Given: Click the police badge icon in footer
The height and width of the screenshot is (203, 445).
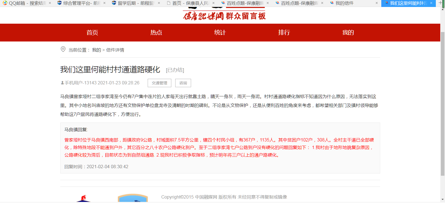Looking at the screenshot, I should tap(133, 198).
